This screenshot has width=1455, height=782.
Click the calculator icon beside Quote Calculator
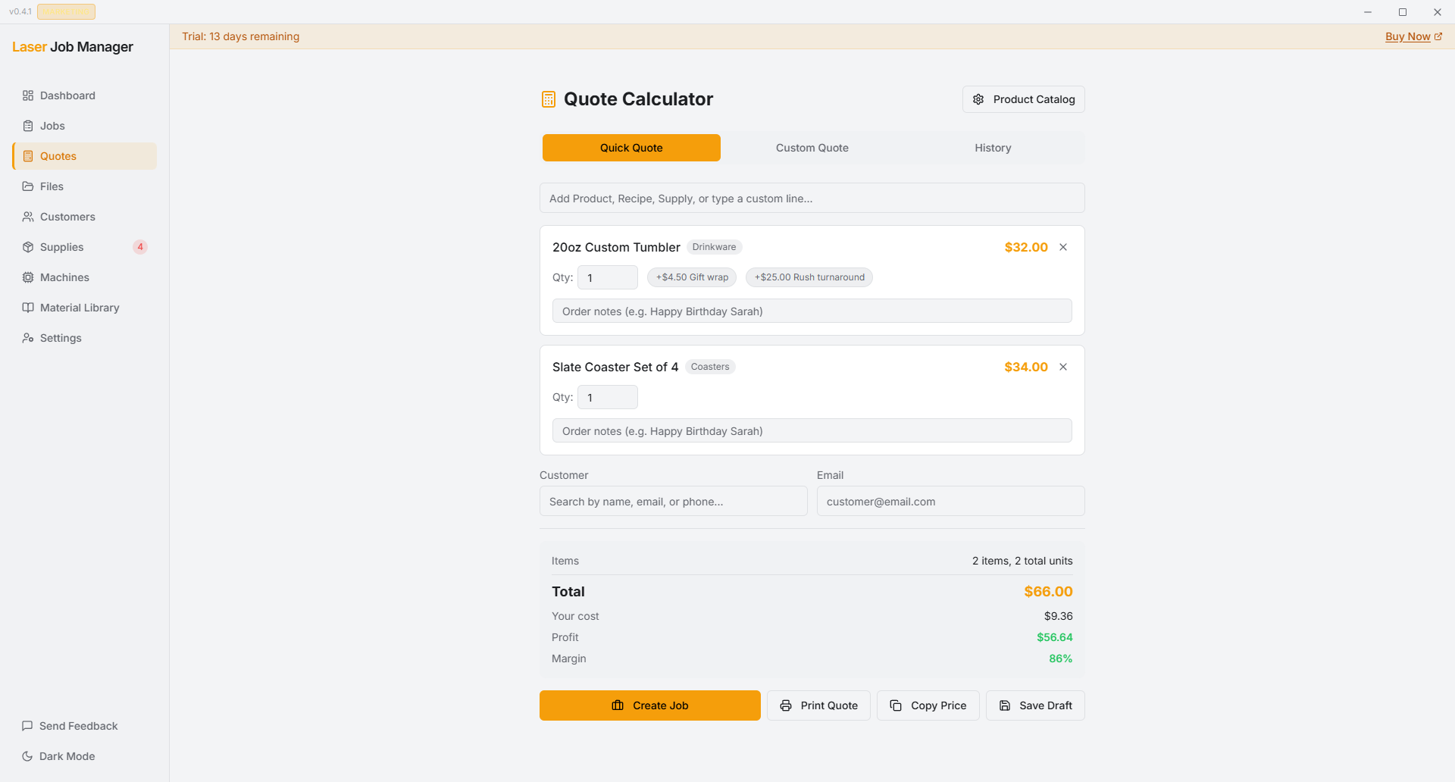tap(549, 99)
